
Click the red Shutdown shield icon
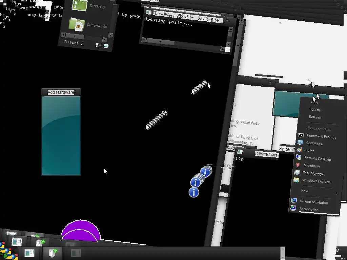point(298,165)
